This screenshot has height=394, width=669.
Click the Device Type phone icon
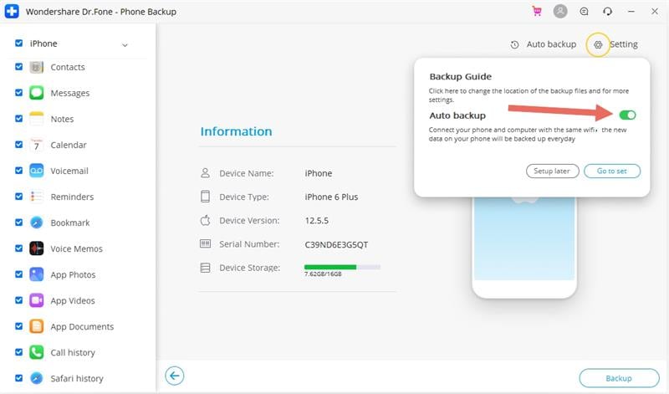pyautogui.click(x=205, y=197)
